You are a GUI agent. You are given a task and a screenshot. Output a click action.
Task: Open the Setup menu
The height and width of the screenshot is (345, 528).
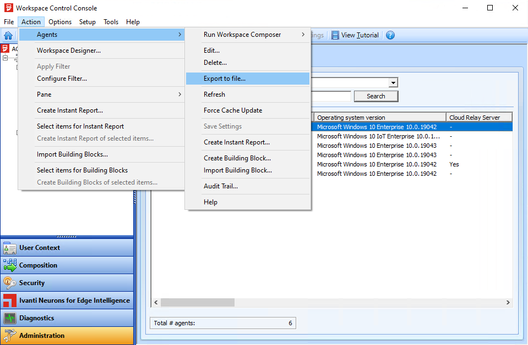pyautogui.click(x=88, y=22)
